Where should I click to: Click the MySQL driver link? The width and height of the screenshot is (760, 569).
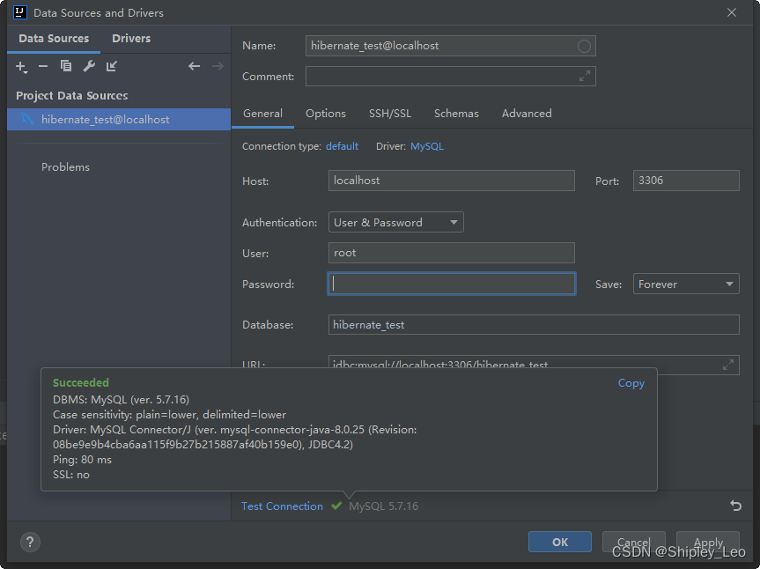(x=427, y=146)
